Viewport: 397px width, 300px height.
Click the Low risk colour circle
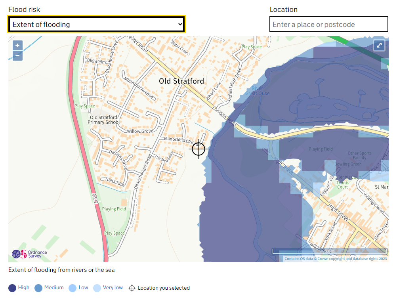click(x=73, y=288)
